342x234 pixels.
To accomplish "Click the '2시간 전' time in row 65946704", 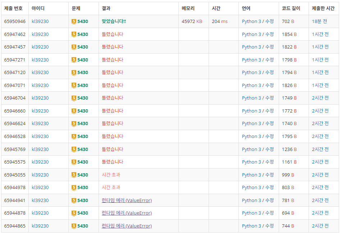I will pyautogui.click(x=320, y=98).
